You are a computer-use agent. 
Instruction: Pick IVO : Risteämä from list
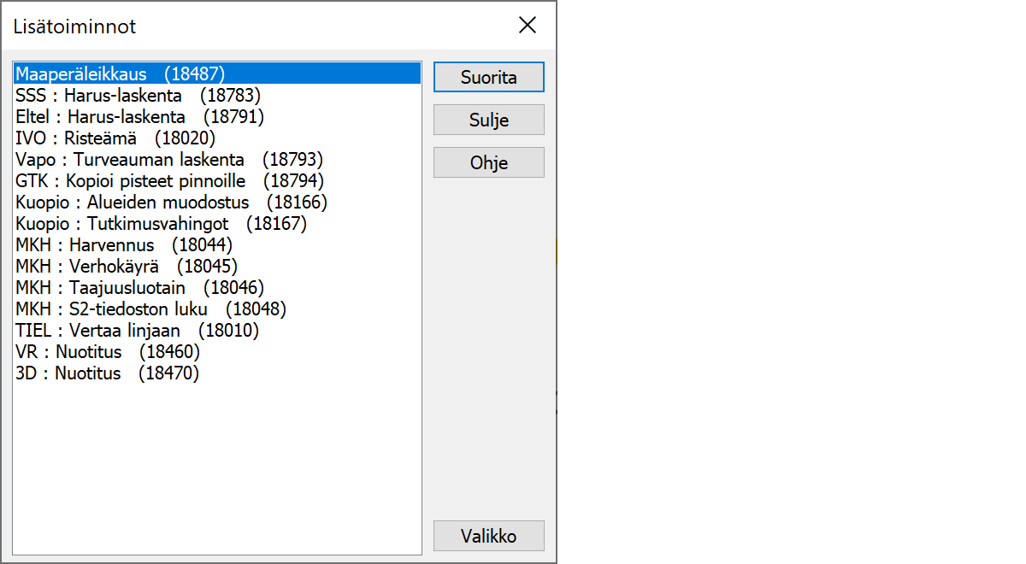[115, 138]
